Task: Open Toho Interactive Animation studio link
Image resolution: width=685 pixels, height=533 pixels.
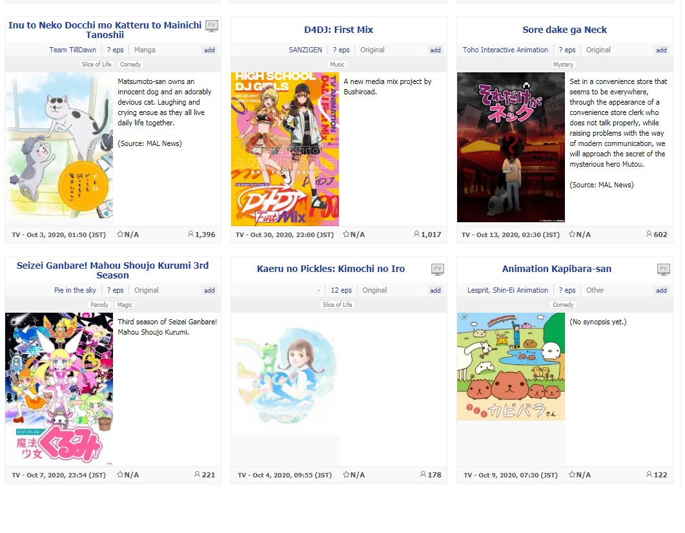Action: click(x=505, y=50)
